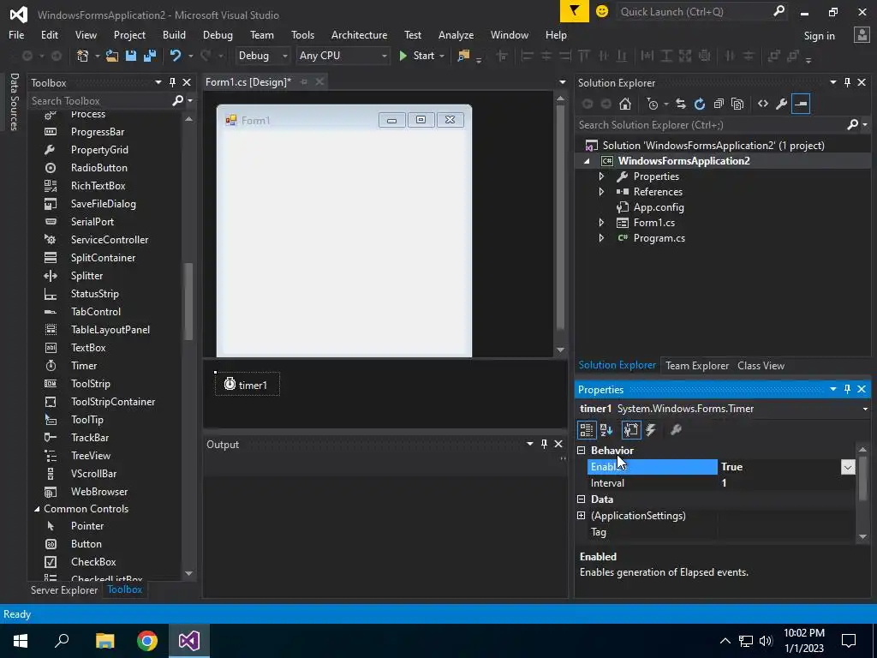Collapse the Behavior property category
Viewport: 877px width, 658px height.
582,451
